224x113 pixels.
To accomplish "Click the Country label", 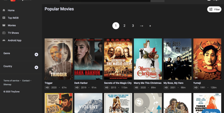I will coord(8,66).
